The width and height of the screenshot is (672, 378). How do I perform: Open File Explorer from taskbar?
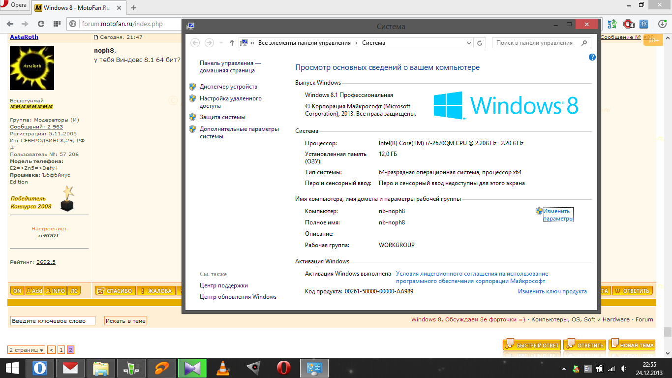pos(101,368)
